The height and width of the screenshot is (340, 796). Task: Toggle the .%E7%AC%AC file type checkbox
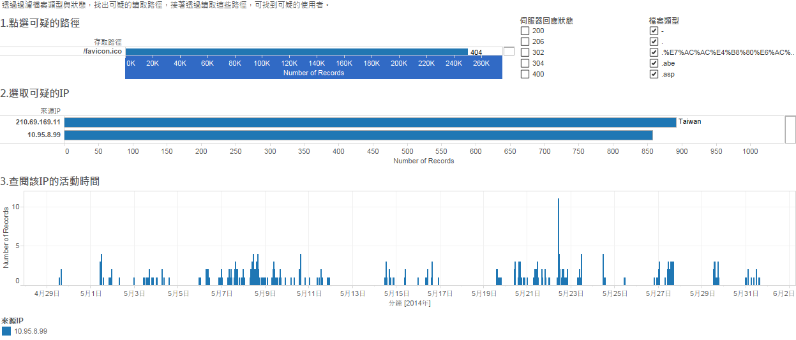coord(654,52)
